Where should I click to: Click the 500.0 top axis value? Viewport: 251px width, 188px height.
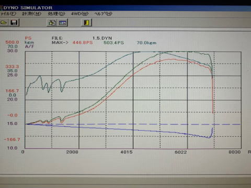point(12,42)
